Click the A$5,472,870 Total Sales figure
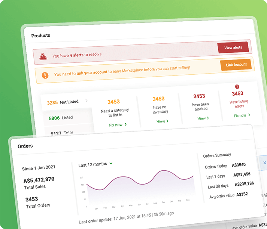267x229 pixels. click(x=39, y=180)
